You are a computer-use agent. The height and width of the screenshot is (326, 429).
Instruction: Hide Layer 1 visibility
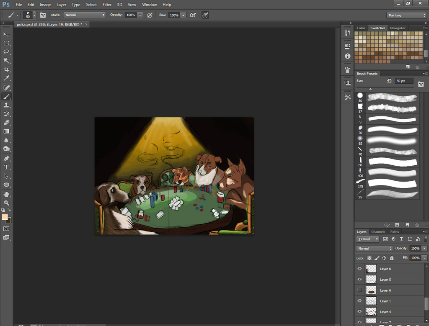point(359,300)
